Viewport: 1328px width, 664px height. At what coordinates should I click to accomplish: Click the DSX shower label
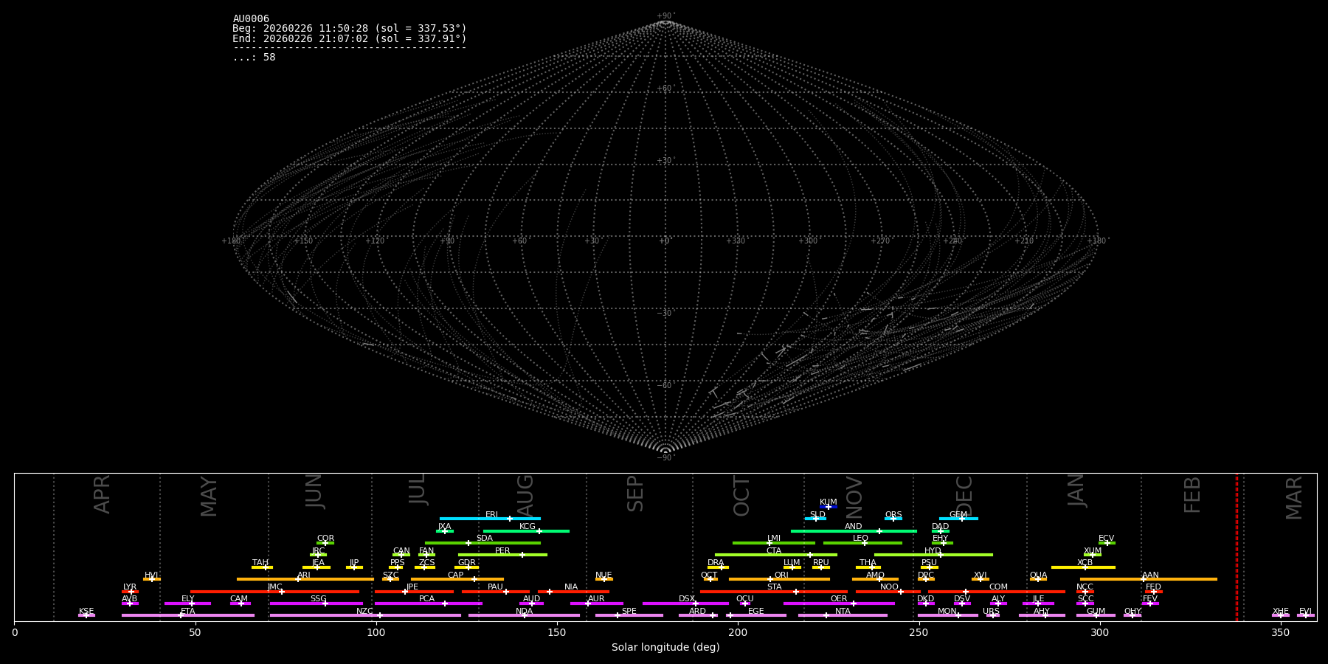tap(687, 599)
